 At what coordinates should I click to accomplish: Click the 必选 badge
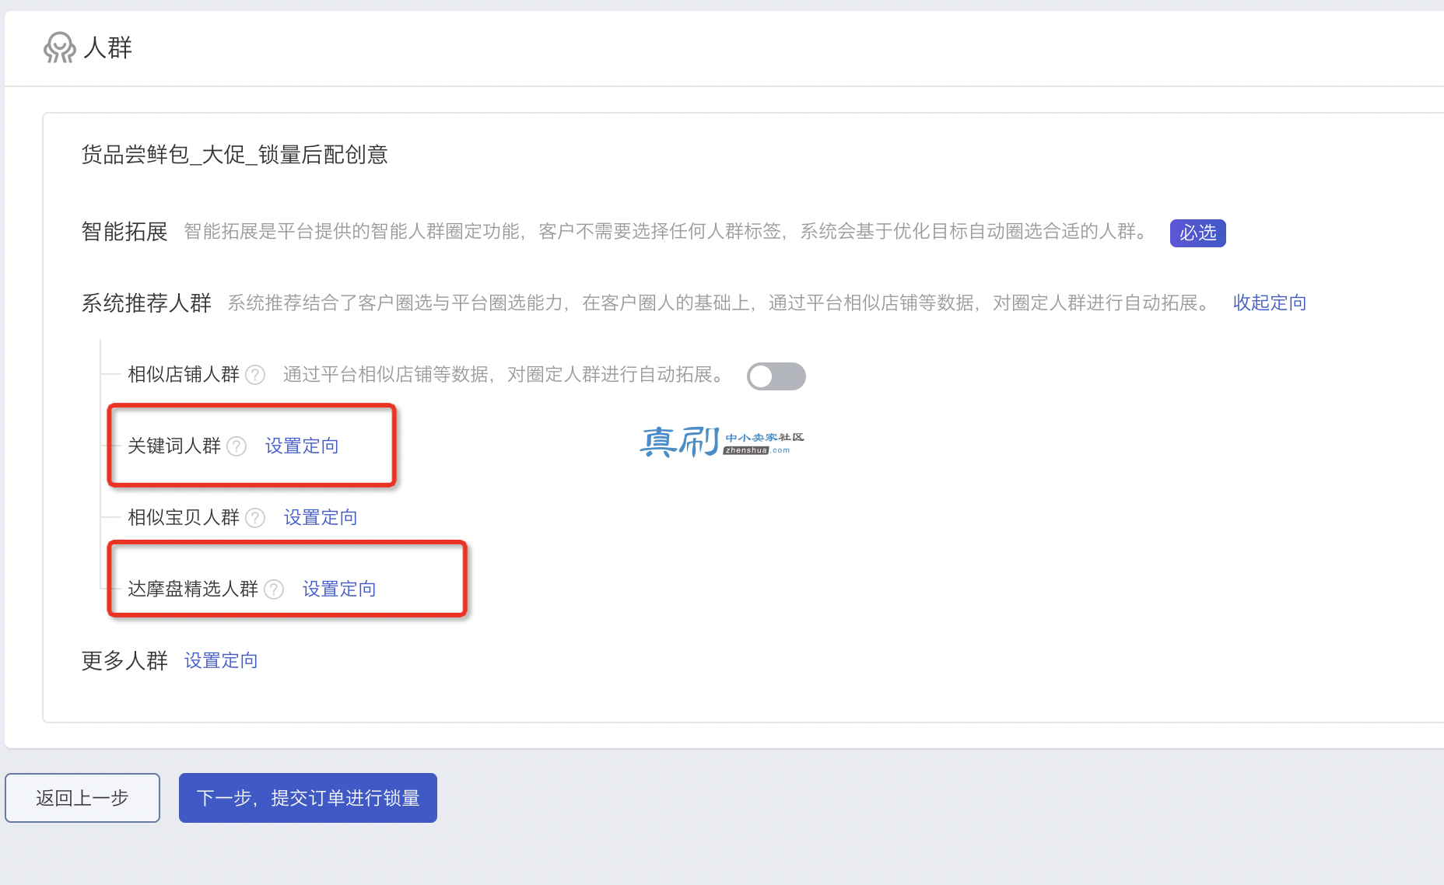(1198, 233)
